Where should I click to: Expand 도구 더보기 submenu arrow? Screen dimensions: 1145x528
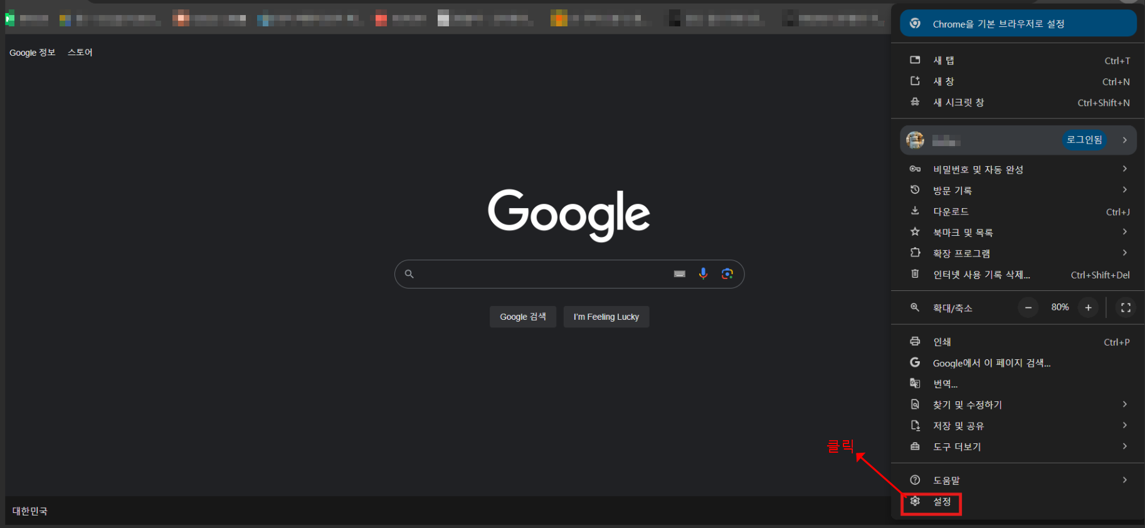(1125, 446)
